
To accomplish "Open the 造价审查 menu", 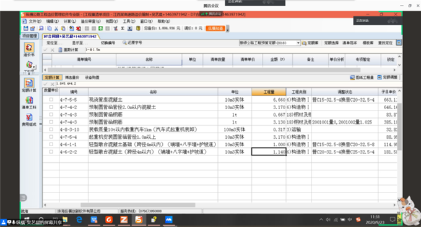I will pos(91,21).
